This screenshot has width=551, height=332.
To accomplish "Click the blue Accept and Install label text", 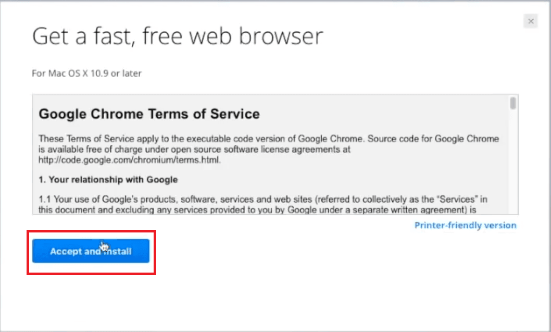I will click(x=91, y=251).
